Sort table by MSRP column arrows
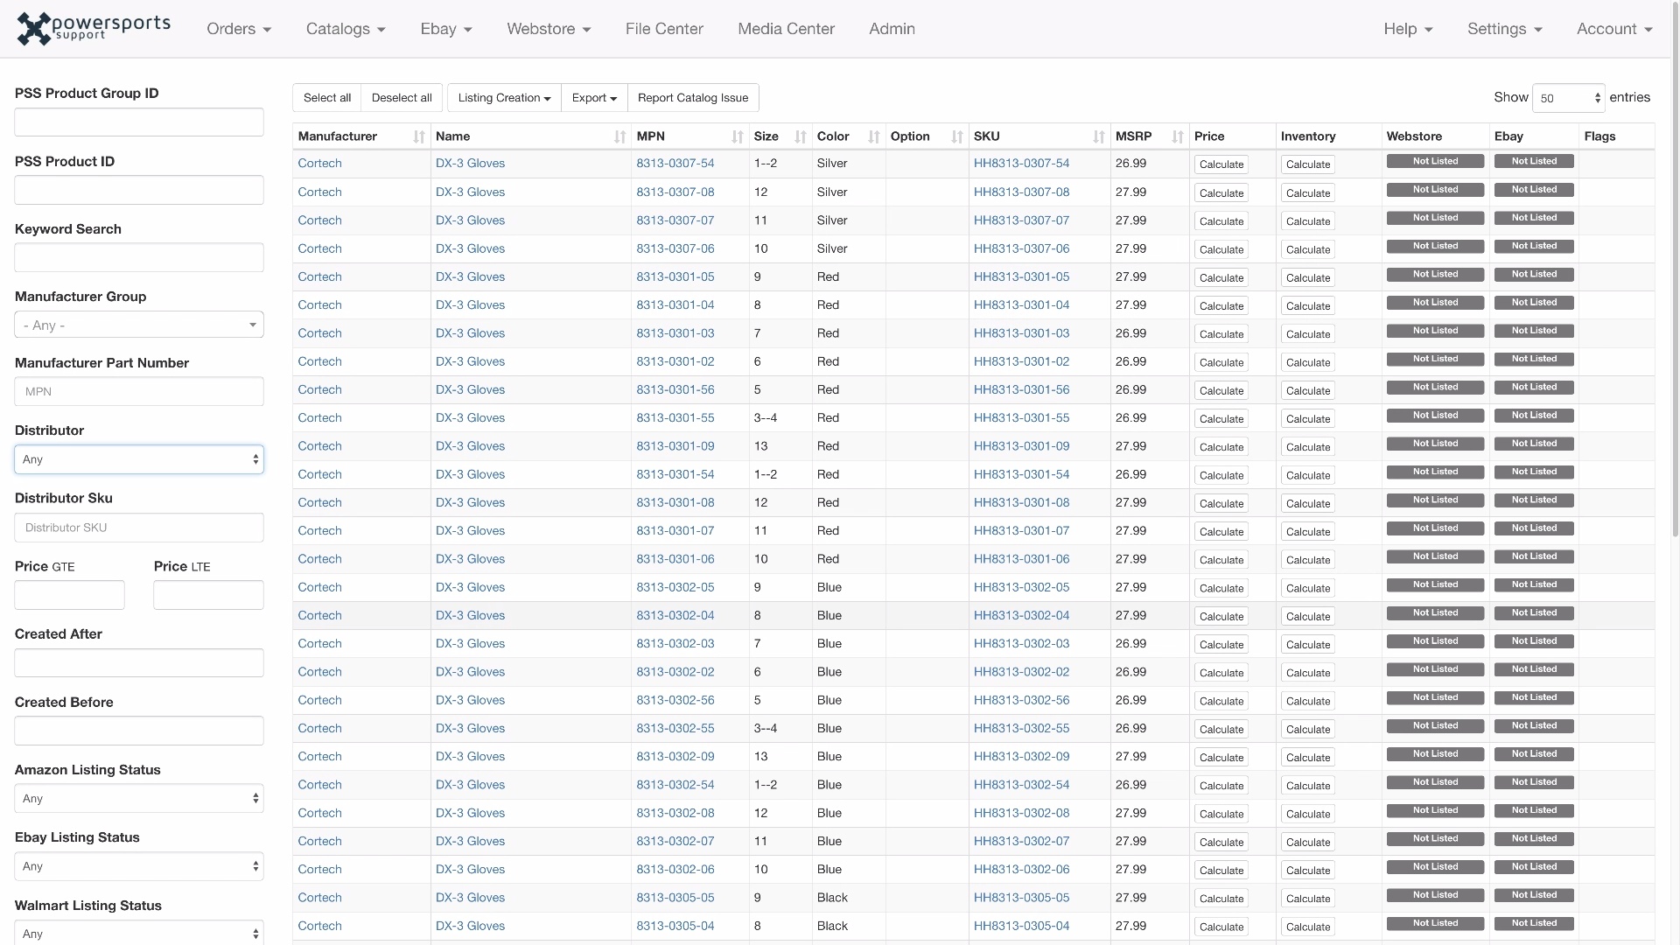 click(1177, 136)
